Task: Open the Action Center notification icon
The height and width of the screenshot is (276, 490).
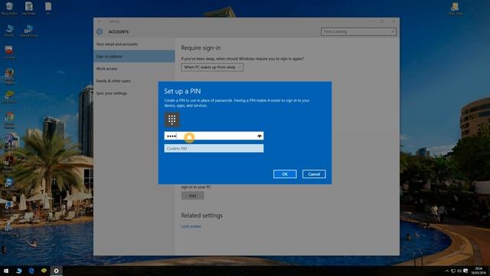Action: click(465, 271)
